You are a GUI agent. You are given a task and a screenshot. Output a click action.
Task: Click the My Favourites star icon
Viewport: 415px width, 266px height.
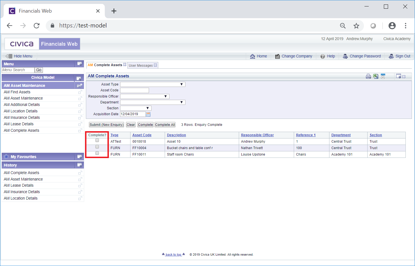(6, 156)
